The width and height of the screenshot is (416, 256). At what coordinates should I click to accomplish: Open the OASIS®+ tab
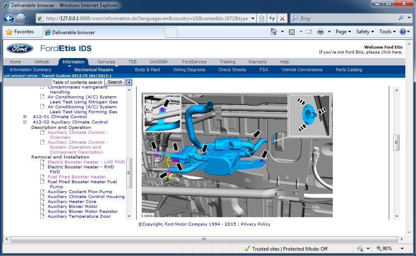coord(159,62)
